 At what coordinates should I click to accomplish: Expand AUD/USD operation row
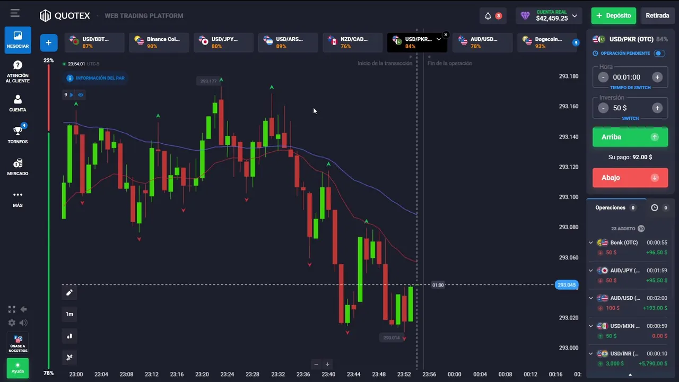[591, 298]
